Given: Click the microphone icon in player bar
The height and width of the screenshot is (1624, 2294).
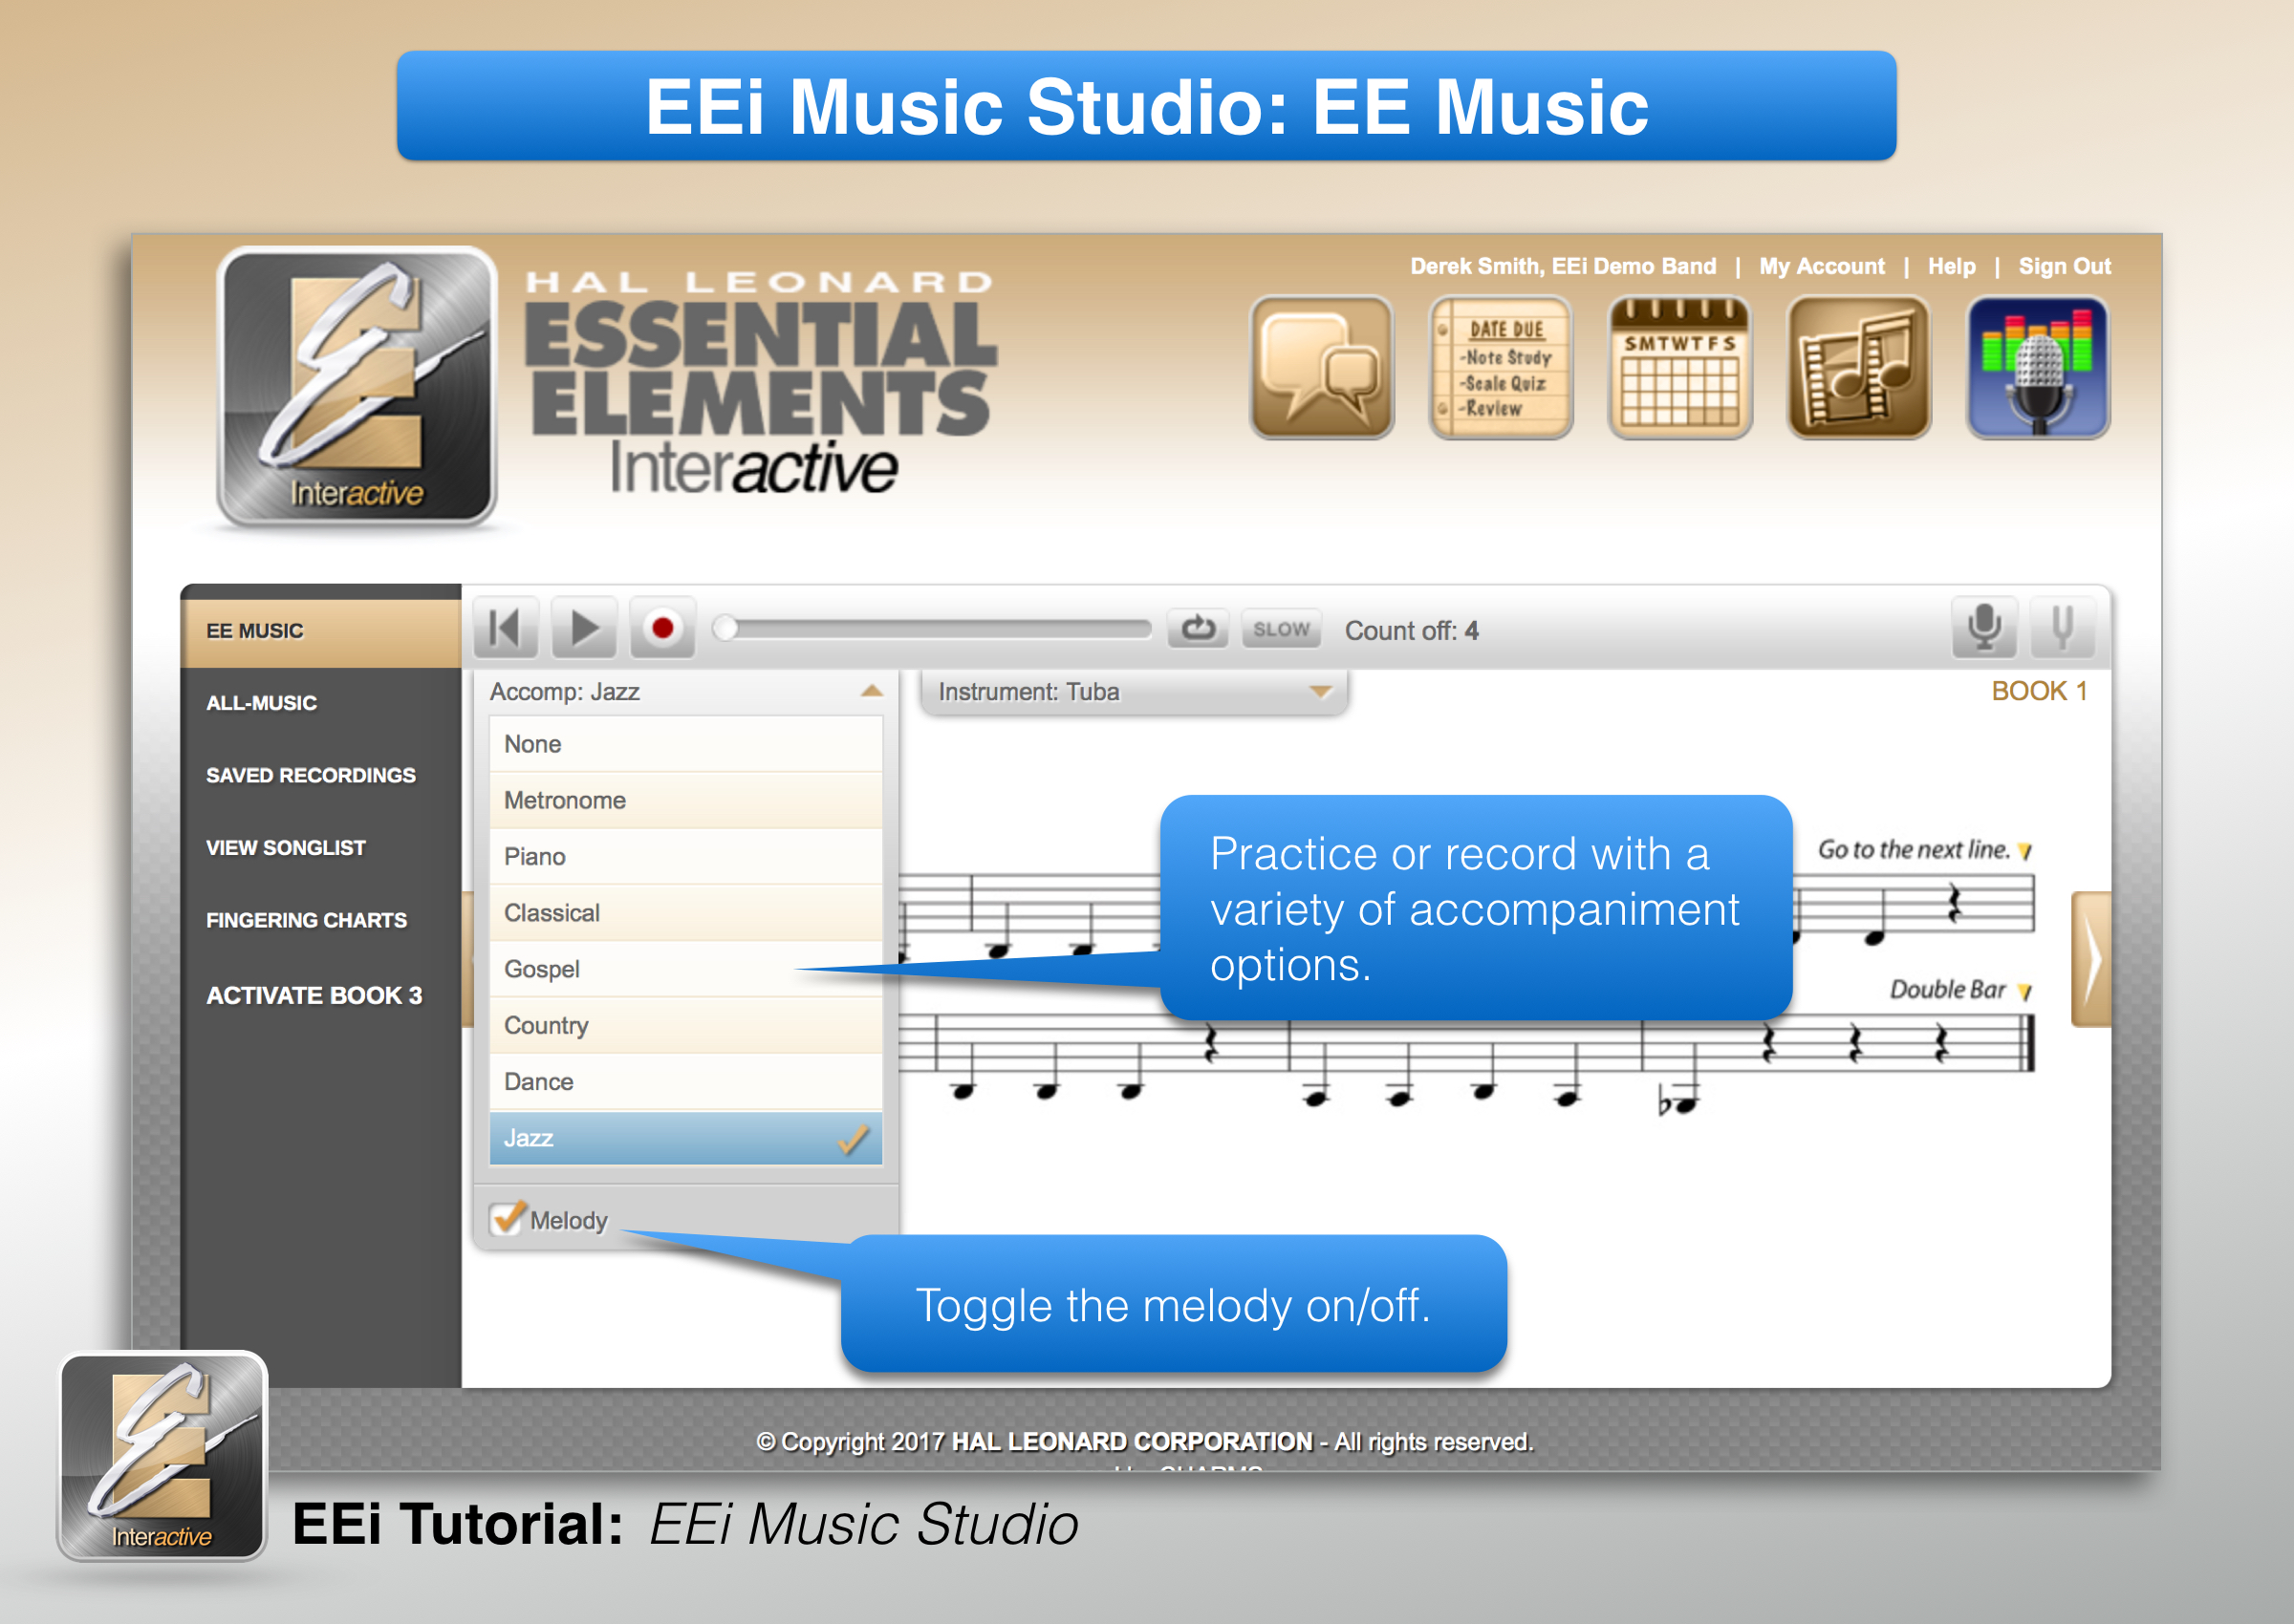Looking at the screenshot, I should pyautogui.click(x=1984, y=628).
